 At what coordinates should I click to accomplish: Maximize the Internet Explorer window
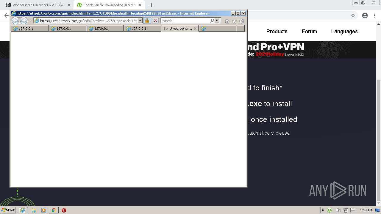[x=238, y=13]
